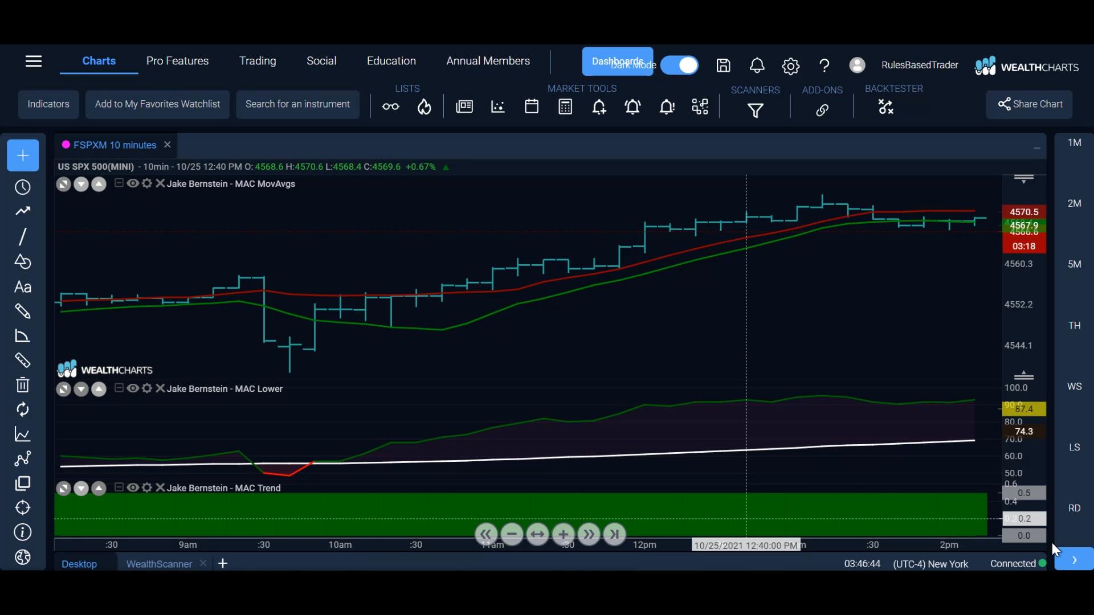The image size is (1094, 615).
Task: Switch to the Charts menu tab
Action: coord(99,61)
